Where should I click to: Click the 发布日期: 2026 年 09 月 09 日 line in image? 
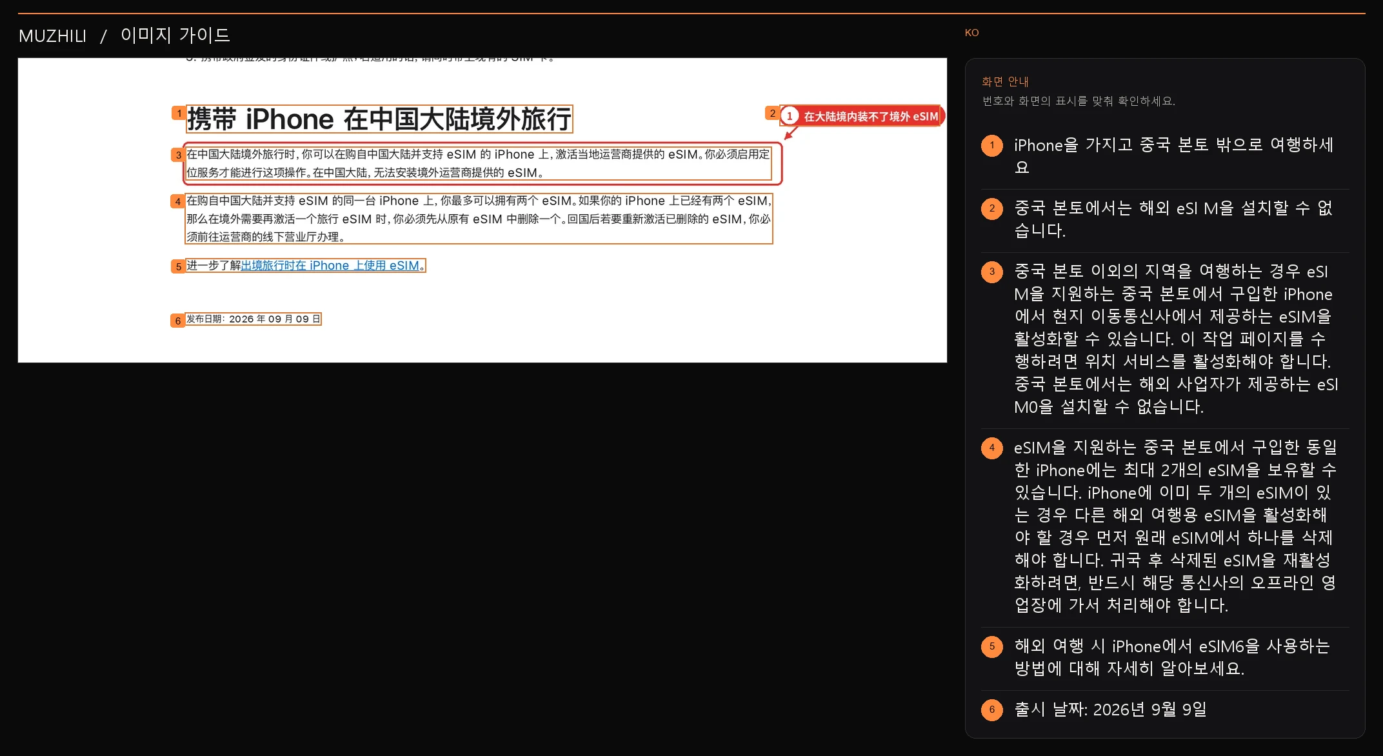[x=254, y=319]
